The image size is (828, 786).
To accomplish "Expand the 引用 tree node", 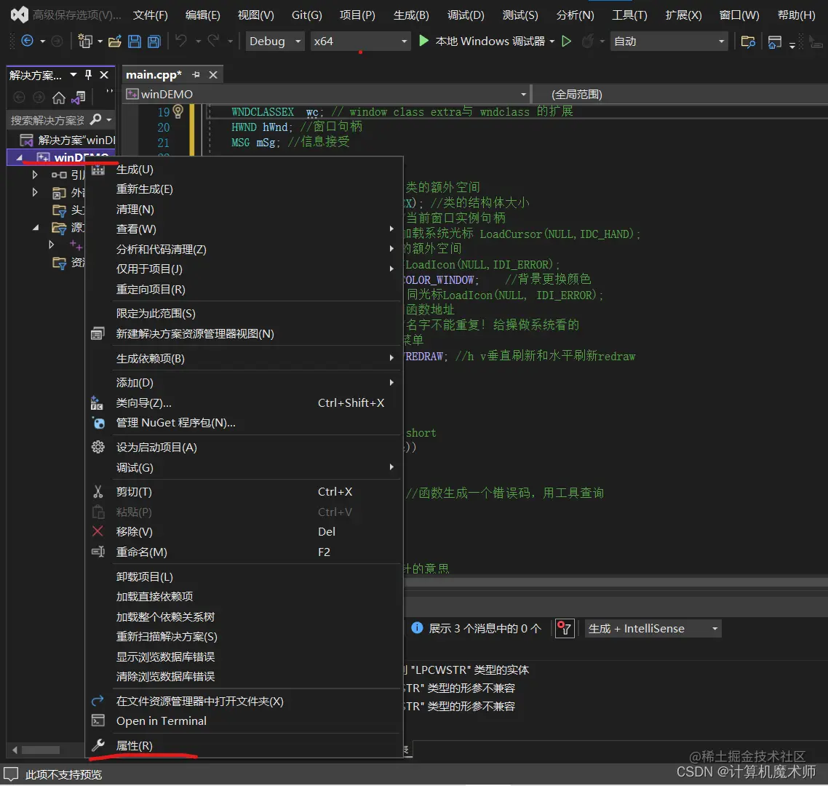I will pos(35,175).
